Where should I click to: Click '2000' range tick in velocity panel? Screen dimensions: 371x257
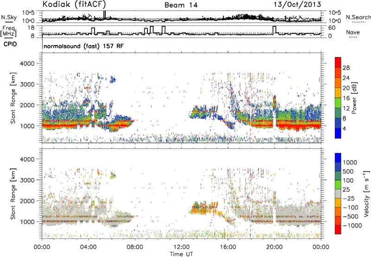point(27,201)
